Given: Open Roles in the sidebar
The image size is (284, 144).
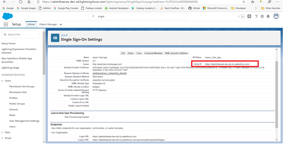Looking at the screenshot, I should (12, 115).
